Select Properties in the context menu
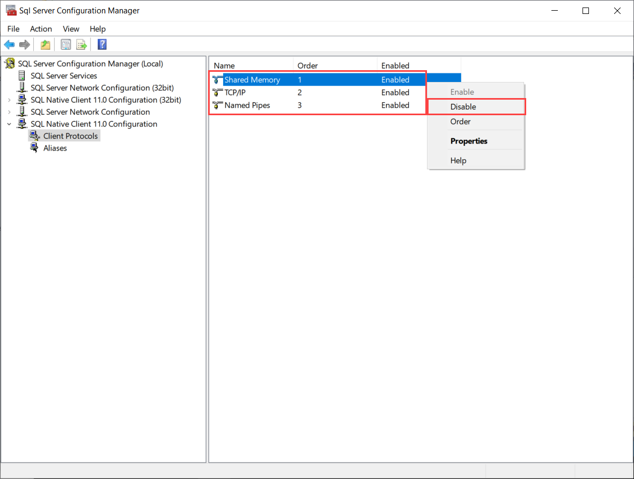The image size is (634, 479). (468, 140)
